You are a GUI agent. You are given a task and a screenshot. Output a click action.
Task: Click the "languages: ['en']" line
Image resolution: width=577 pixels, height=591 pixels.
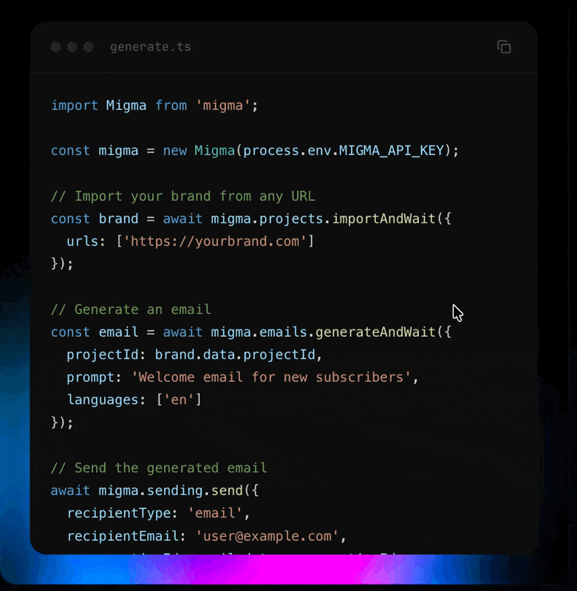pos(134,400)
